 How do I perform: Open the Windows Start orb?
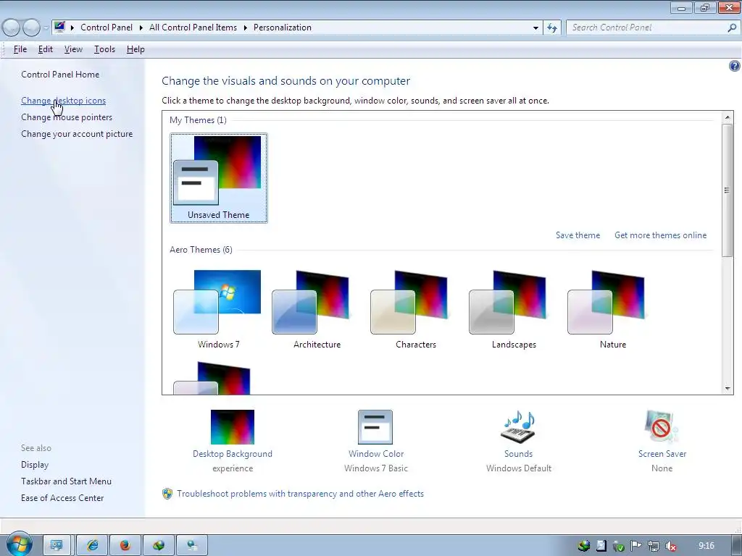[x=19, y=544]
